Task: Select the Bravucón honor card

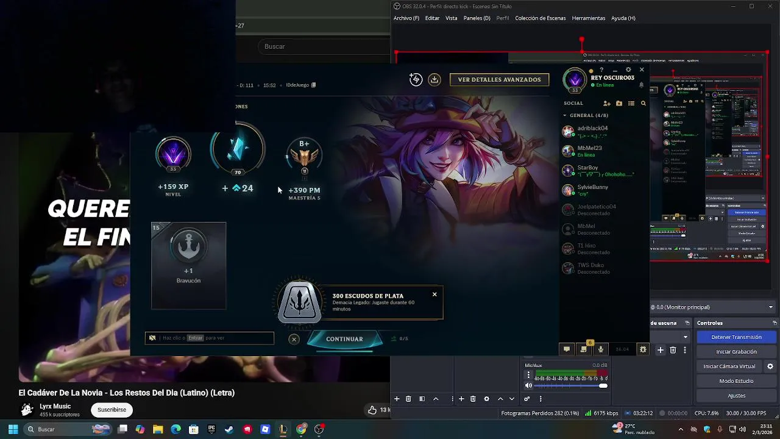Action: (x=188, y=266)
